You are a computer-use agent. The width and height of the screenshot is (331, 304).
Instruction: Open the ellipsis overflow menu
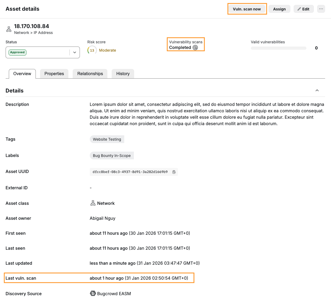coord(321,9)
